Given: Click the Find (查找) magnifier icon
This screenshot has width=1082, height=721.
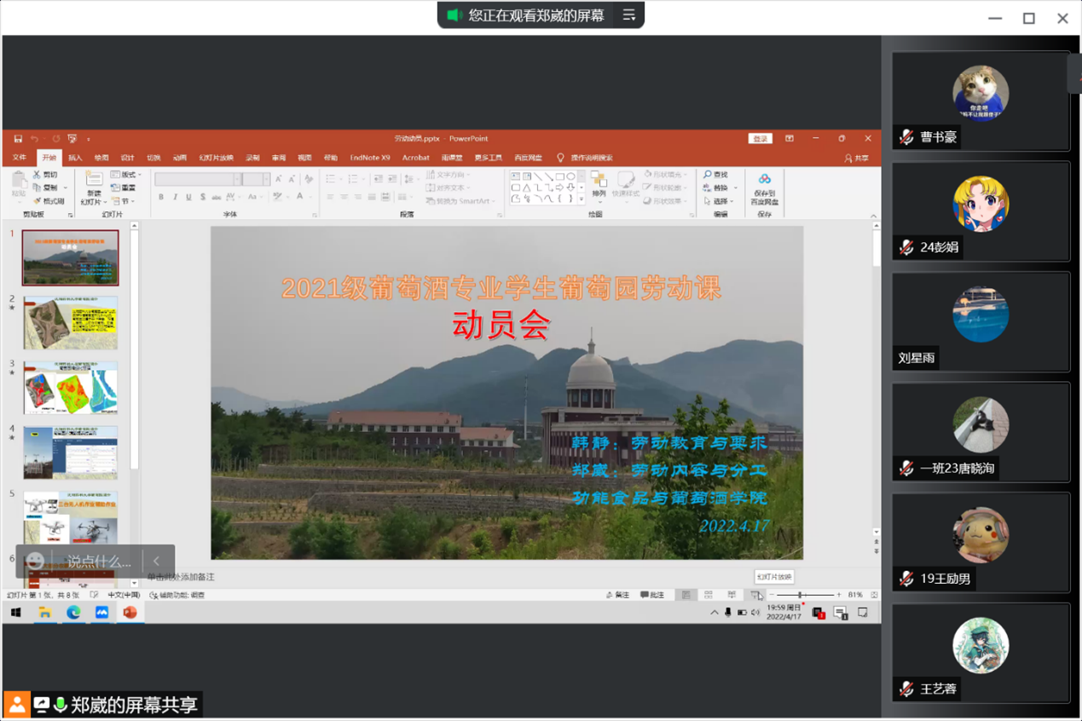Looking at the screenshot, I should pyautogui.click(x=708, y=175).
